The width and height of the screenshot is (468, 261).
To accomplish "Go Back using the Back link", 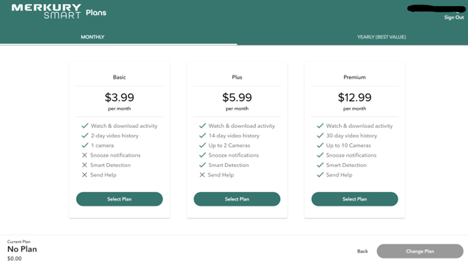I will (x=362, y=251).
